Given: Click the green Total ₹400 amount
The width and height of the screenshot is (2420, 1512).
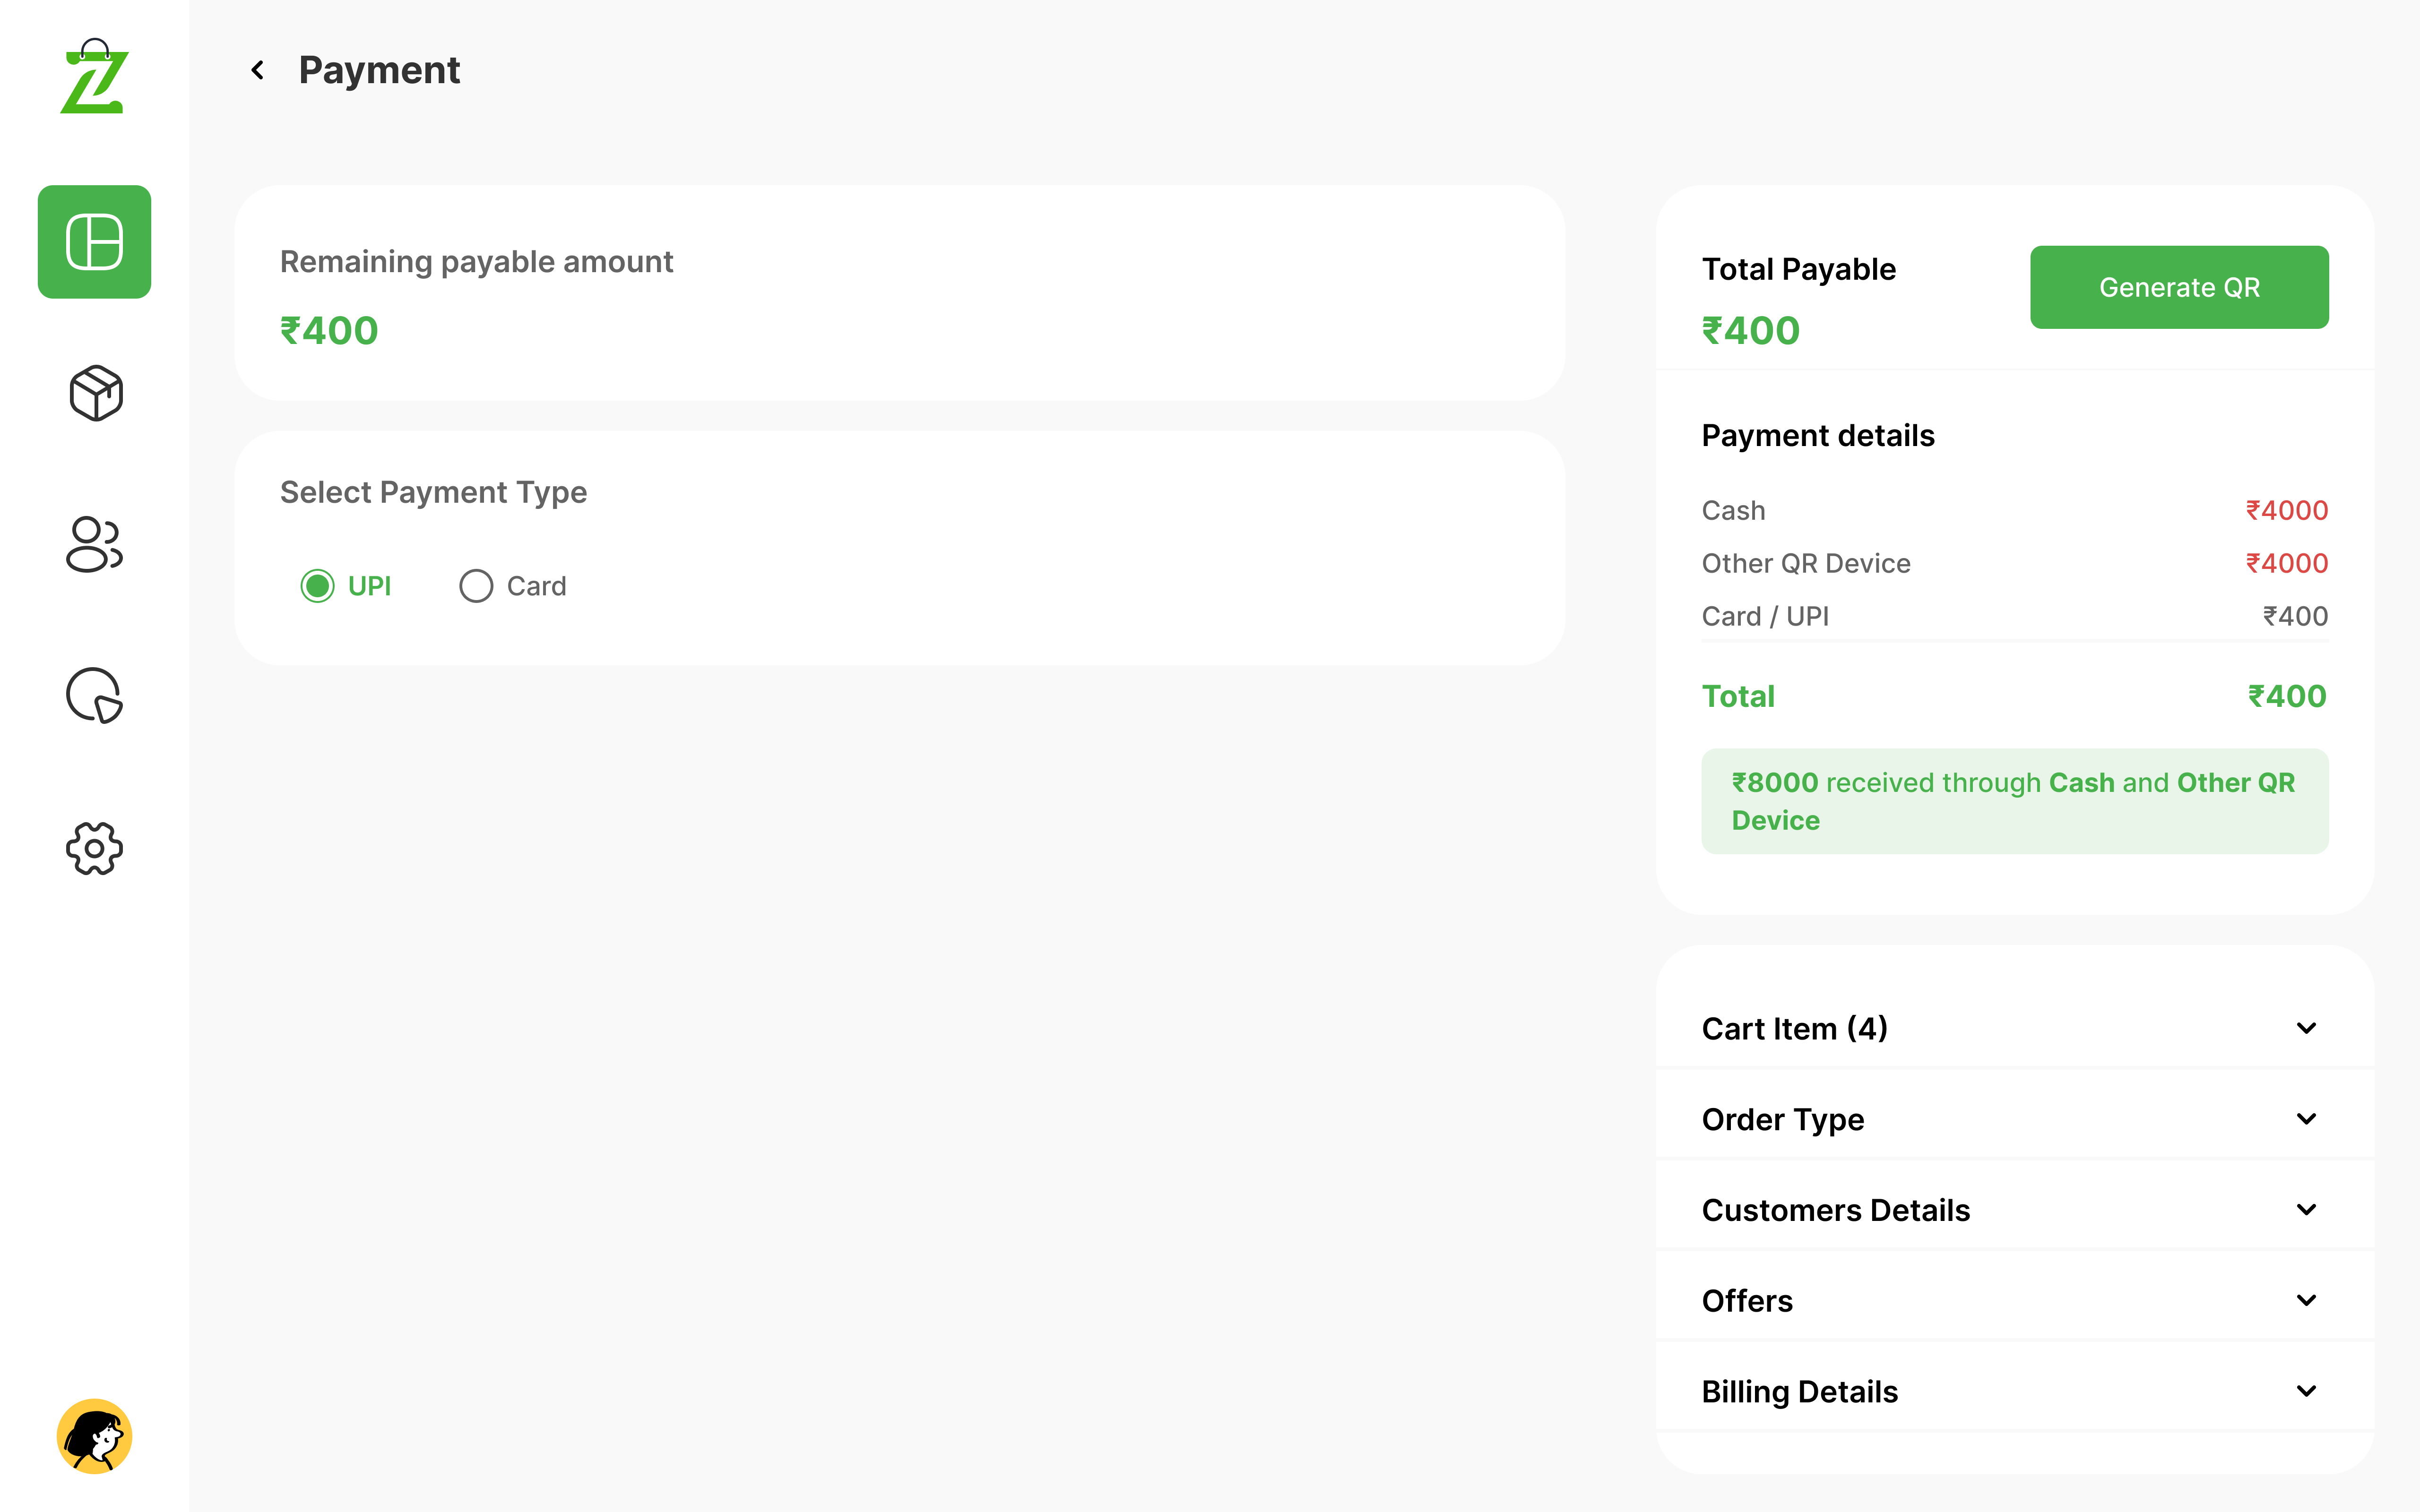Looking at the screenshot, I should (2287, 696).
